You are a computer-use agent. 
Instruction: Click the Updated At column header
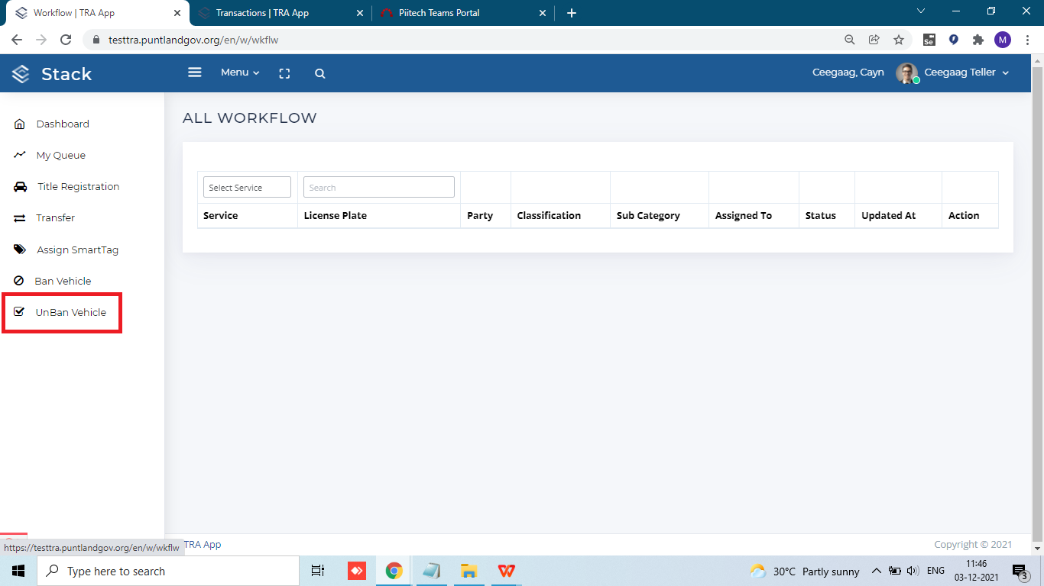point(889,215)
